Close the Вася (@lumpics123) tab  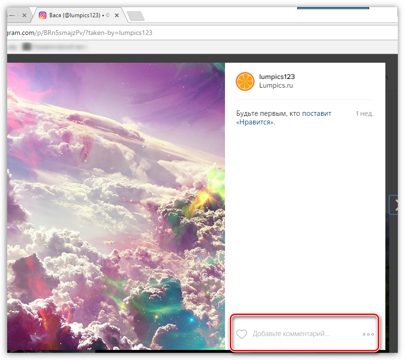point(117,15)
